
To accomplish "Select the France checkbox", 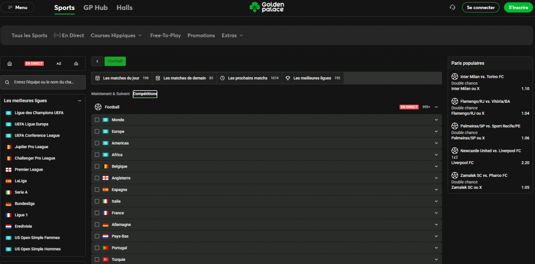I will [97, 213].
